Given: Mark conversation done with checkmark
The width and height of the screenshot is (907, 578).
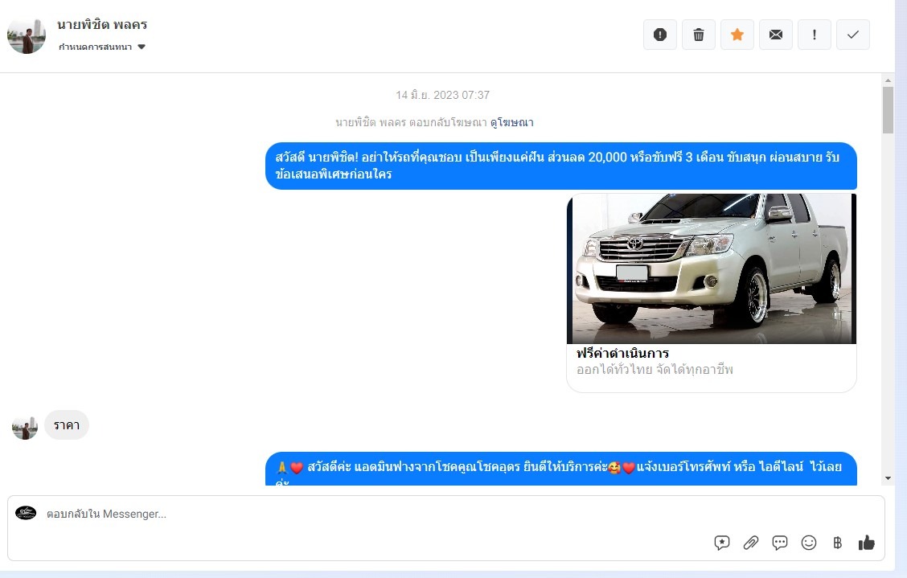Looking at the screenshot, I should [x=853, y=35].
